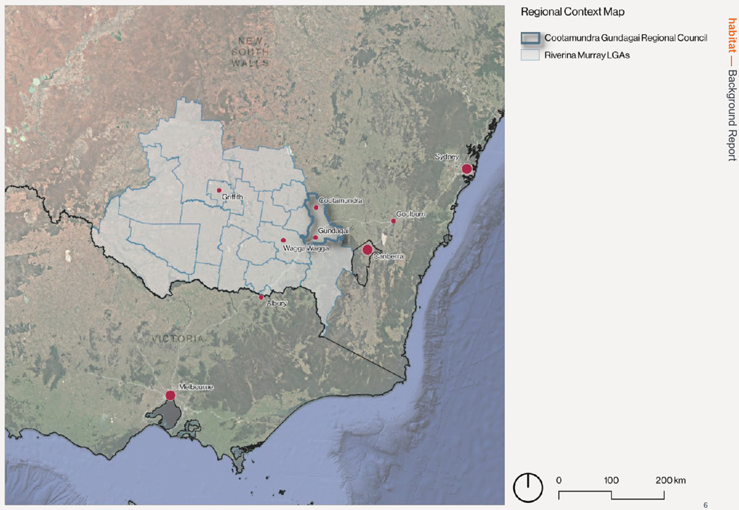Click the Goulburn town marker dot
Screen dimensions: 739x510
pos(394,221)
